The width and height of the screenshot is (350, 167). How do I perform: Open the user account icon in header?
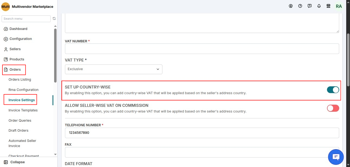291,6
